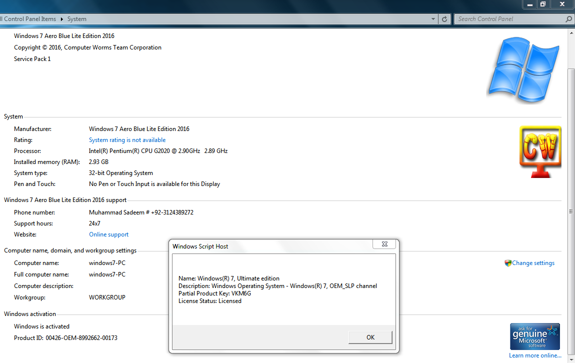Click the Manufacturer value Windows 7 Aero Blue Lite Edition 2016

tap(139, 129)
